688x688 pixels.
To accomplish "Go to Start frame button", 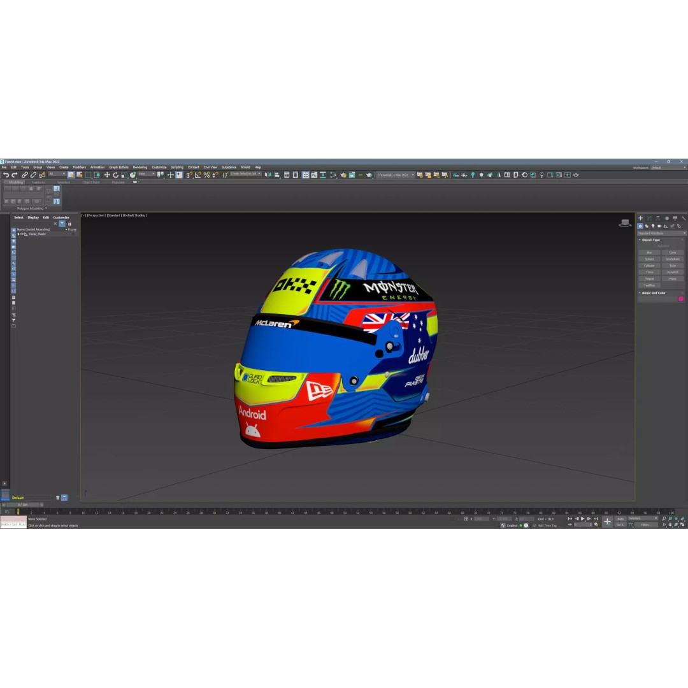I will [x=570, y=519].
